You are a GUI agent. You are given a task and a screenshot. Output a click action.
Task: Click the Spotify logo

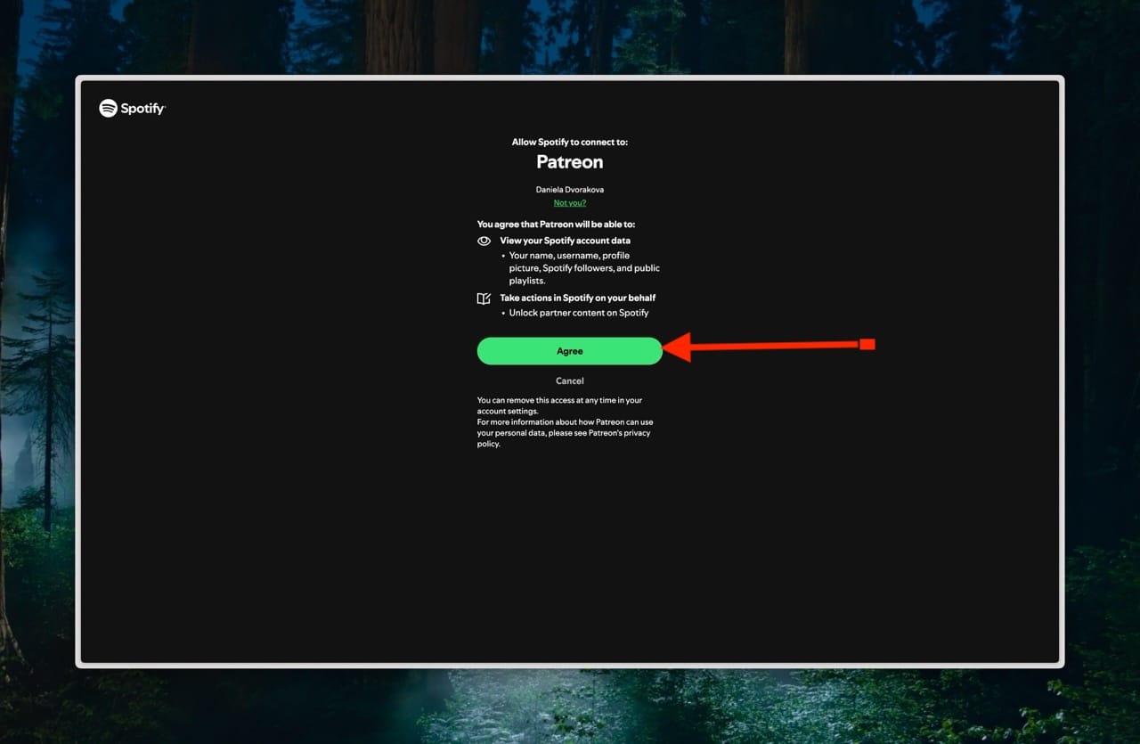tap(132, 109)
